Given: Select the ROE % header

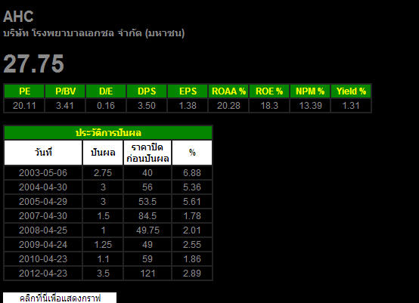Looking at the screenshot, I should coord(269,91).
